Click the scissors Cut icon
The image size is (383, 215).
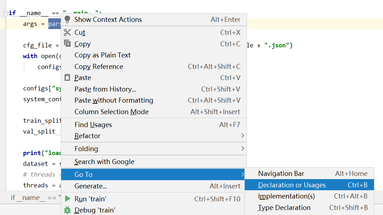pos(67,32)
